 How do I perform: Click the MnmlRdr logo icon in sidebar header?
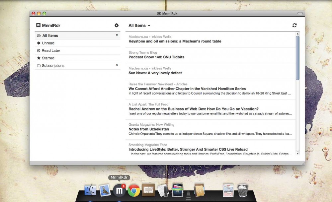pyautogui.click(x=38, y=25)
